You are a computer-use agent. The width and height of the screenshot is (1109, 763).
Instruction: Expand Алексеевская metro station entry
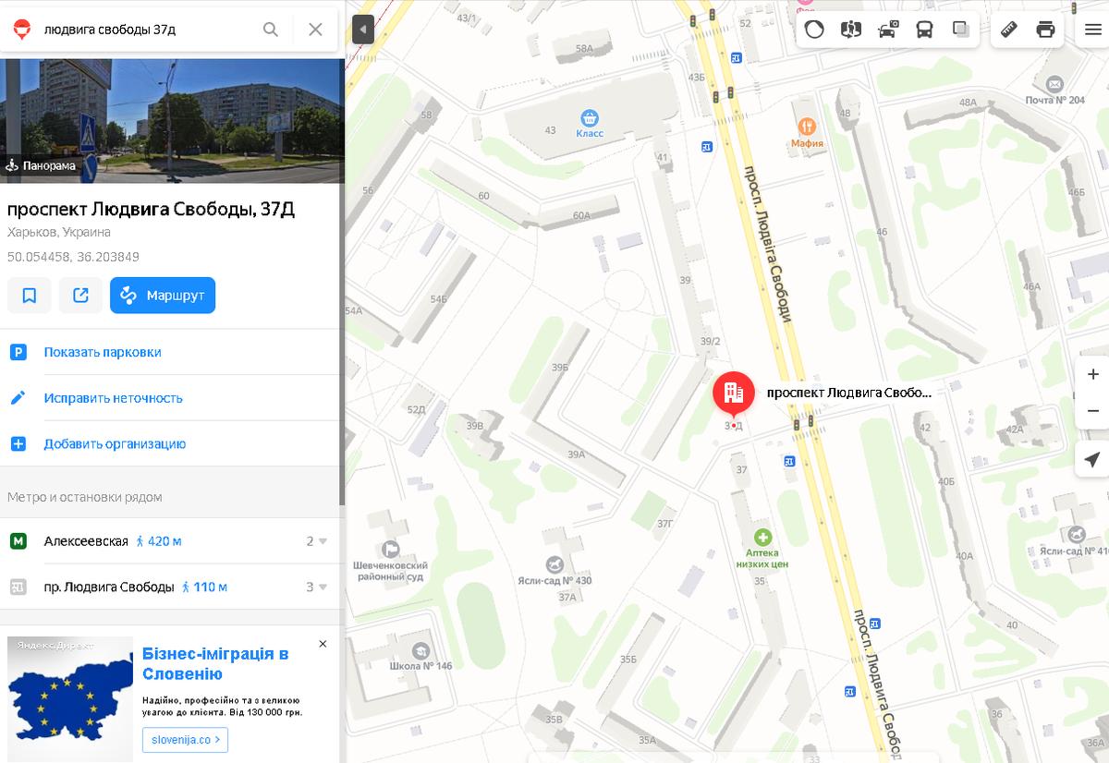click(x=171, y=541)
